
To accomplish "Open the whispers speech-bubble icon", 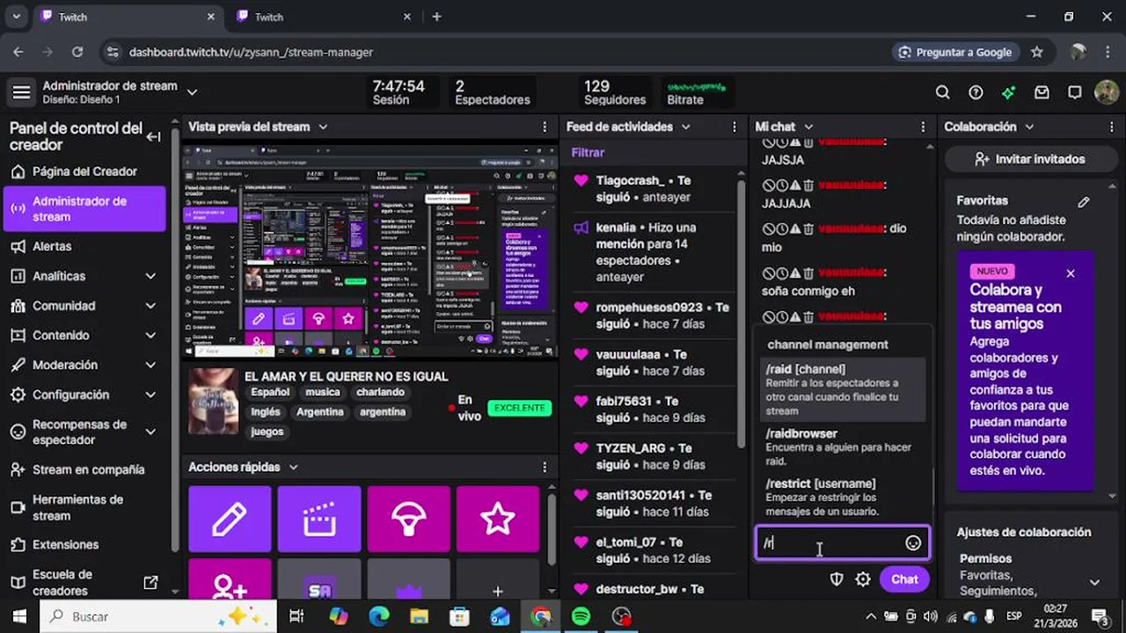I will click(1074, 92).
